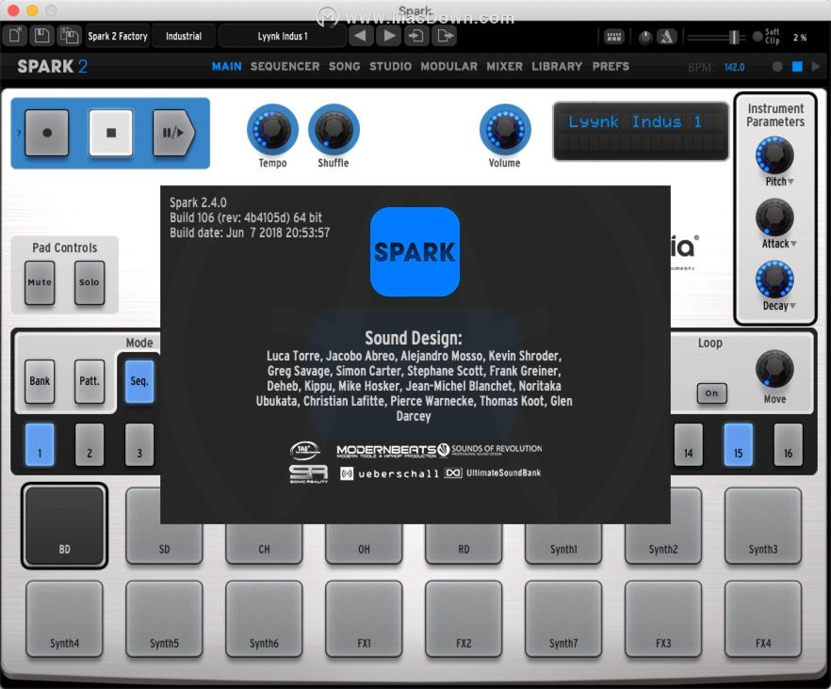831x689 pixels.
Task: Trigger the BD drum pad
Action: pyautogui.click(x=65, y=525)
